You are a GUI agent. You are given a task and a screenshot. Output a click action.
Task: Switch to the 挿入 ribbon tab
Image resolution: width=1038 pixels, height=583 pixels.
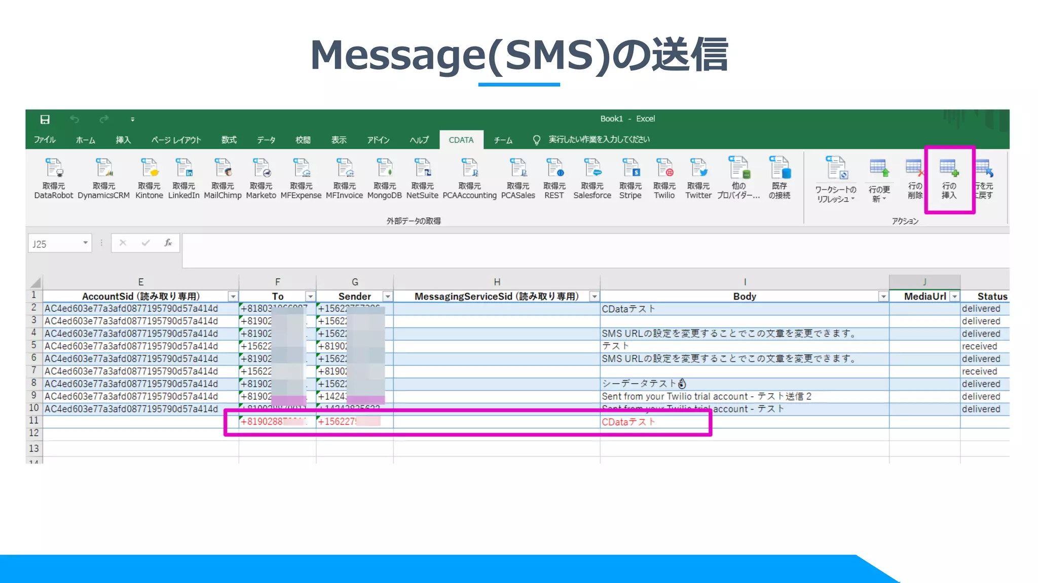click(x=123, y=140)
